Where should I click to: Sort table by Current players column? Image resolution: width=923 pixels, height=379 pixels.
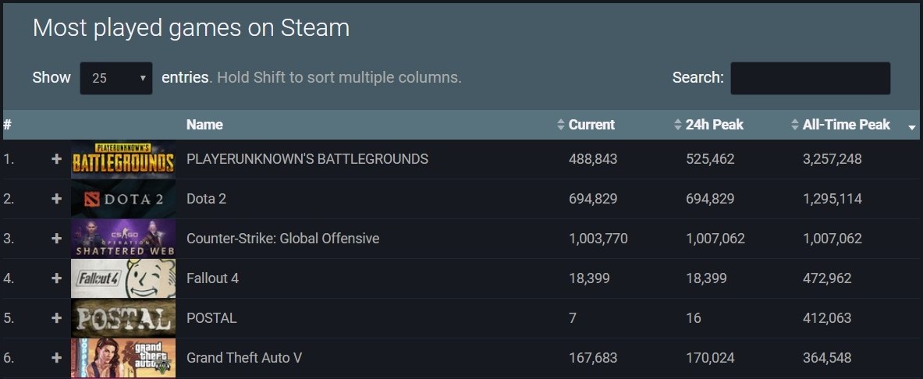point(591,125)
